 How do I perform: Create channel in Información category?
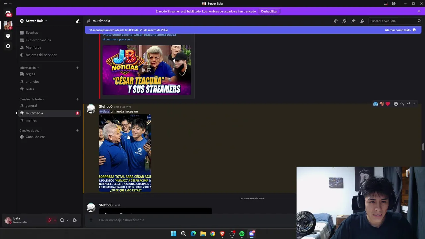coord(77,68)
